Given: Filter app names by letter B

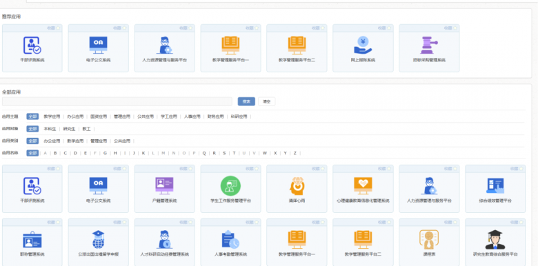Looking at the screenshot, I should pos(55,153).
